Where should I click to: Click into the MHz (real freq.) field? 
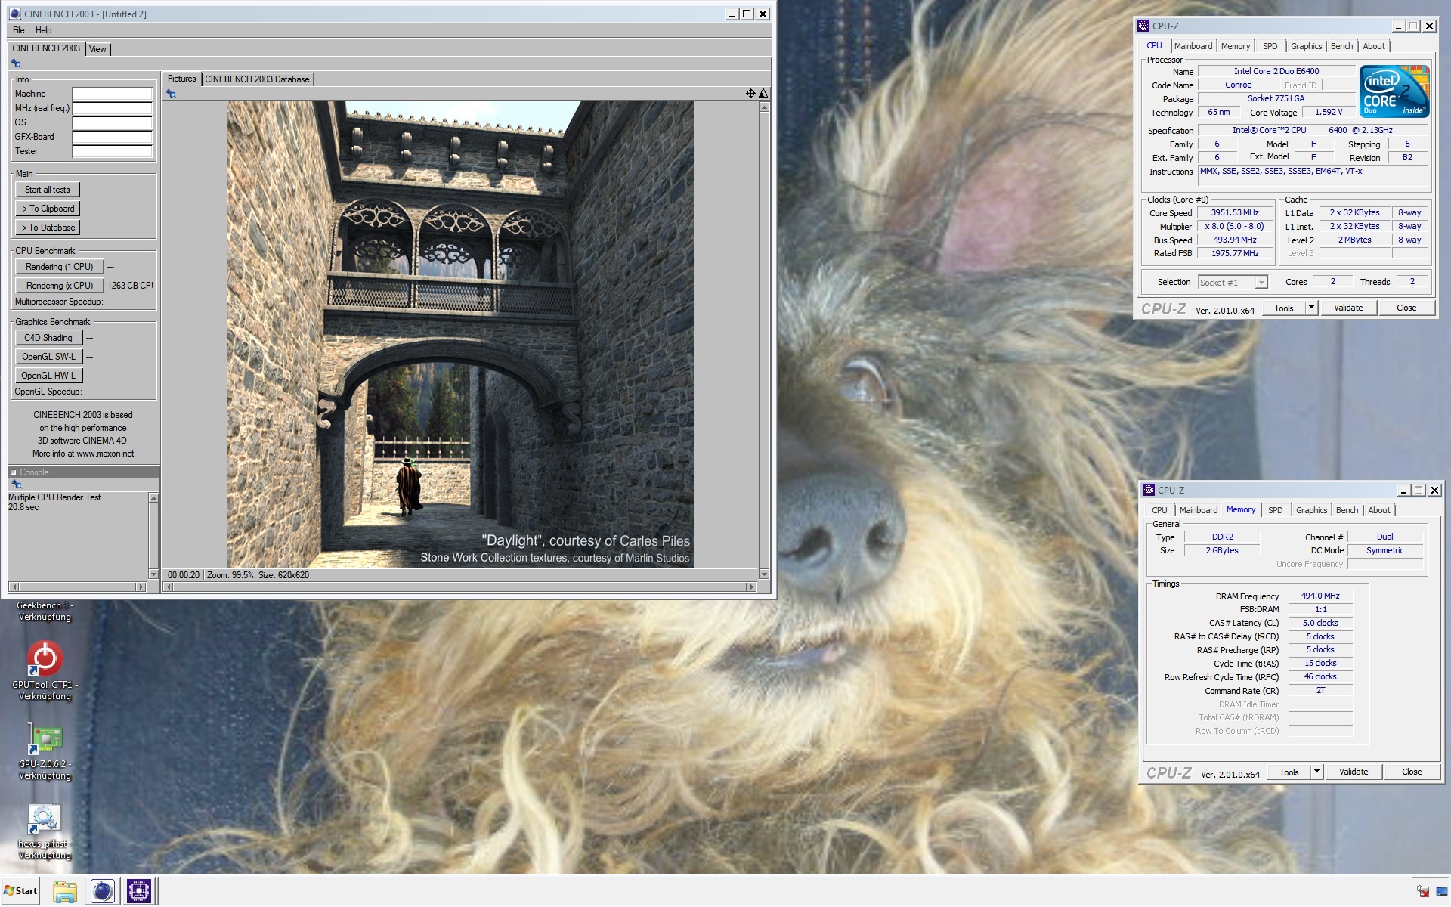pyautogui.click(x=113, y=108)
